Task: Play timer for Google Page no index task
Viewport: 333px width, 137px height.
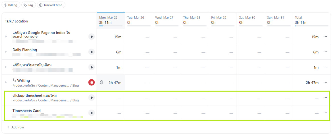Action: (92, 37)
